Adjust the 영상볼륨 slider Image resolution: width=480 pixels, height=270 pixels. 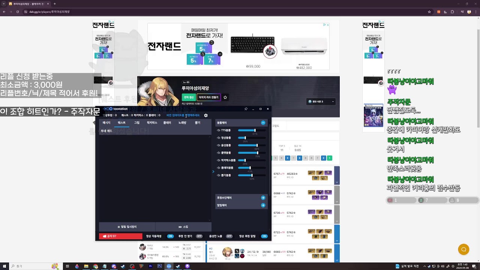click(x=252, y=138)
